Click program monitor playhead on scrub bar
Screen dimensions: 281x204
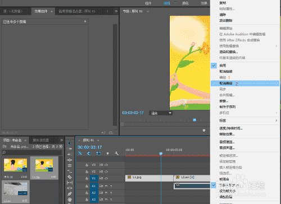[x=194, y=120]
